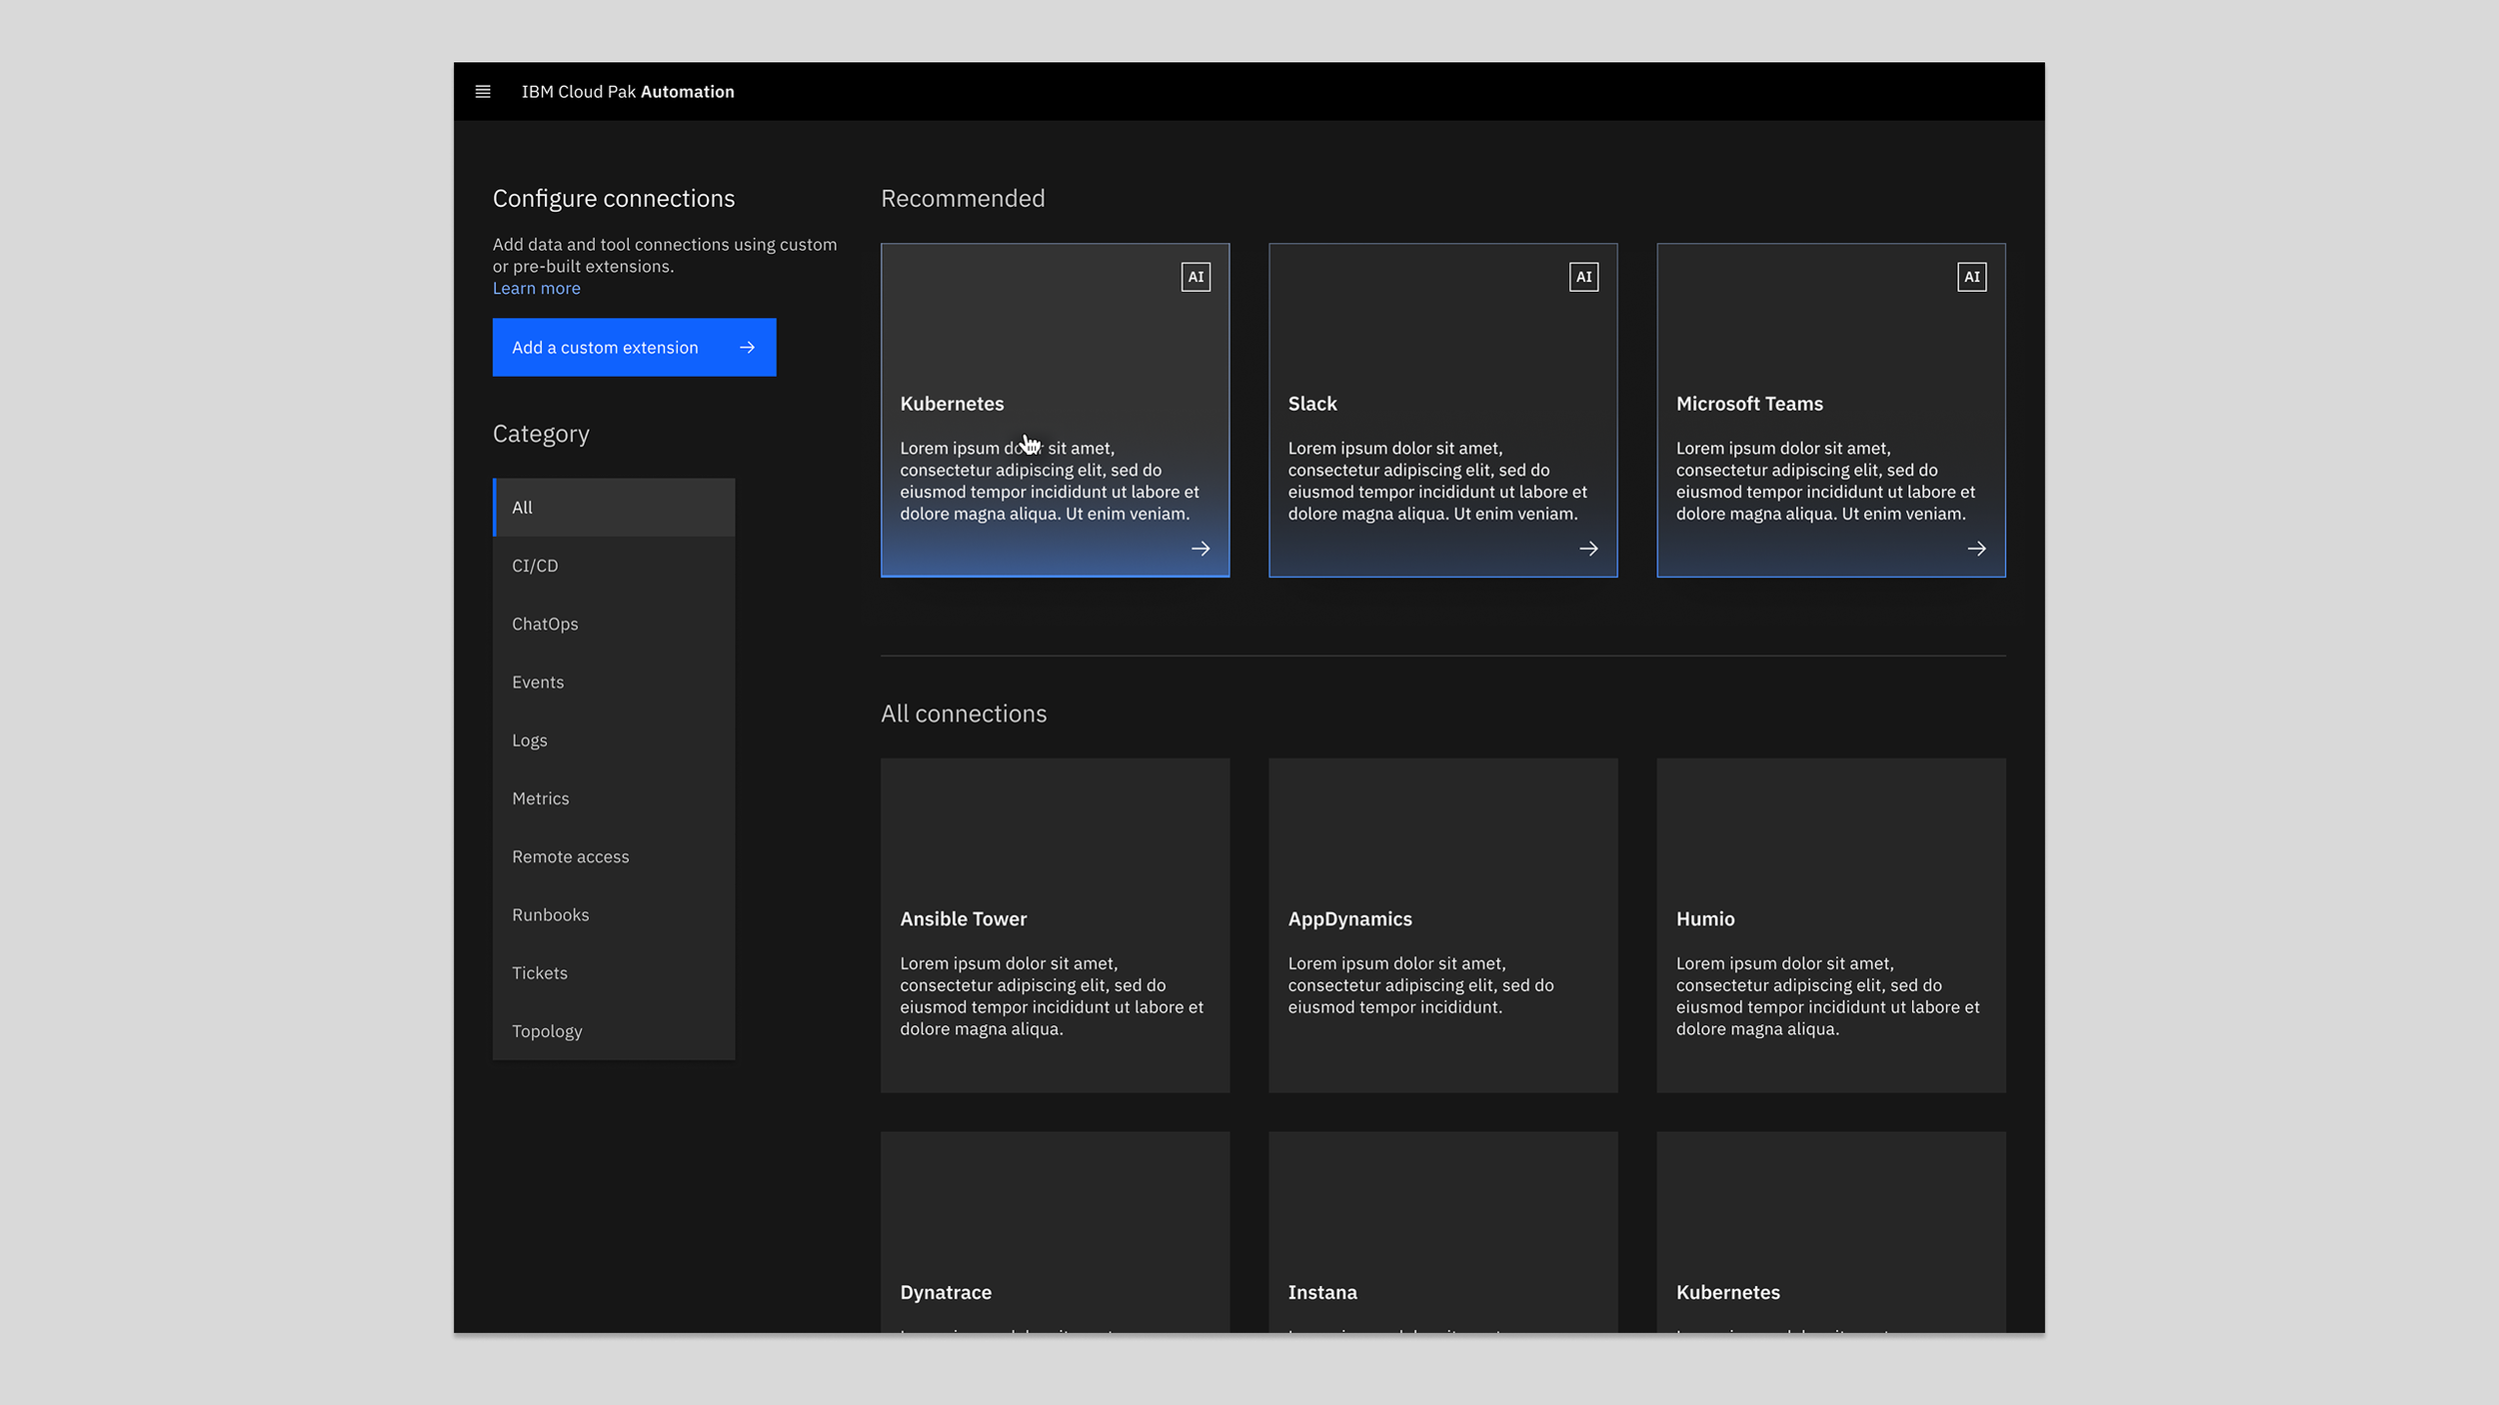Open the Learn more link
The image size is (2499, 1405).
pos(536,289)
